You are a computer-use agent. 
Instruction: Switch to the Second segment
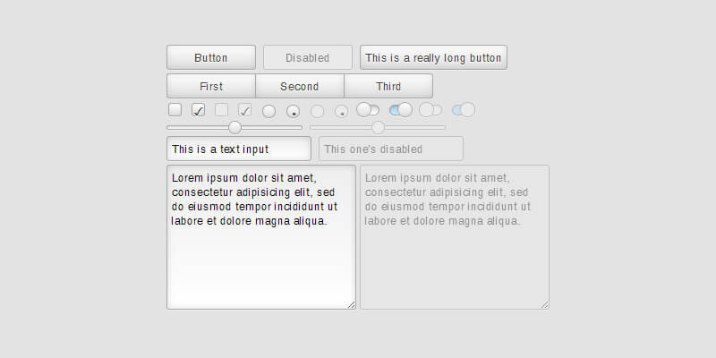[x=299, y=86]
